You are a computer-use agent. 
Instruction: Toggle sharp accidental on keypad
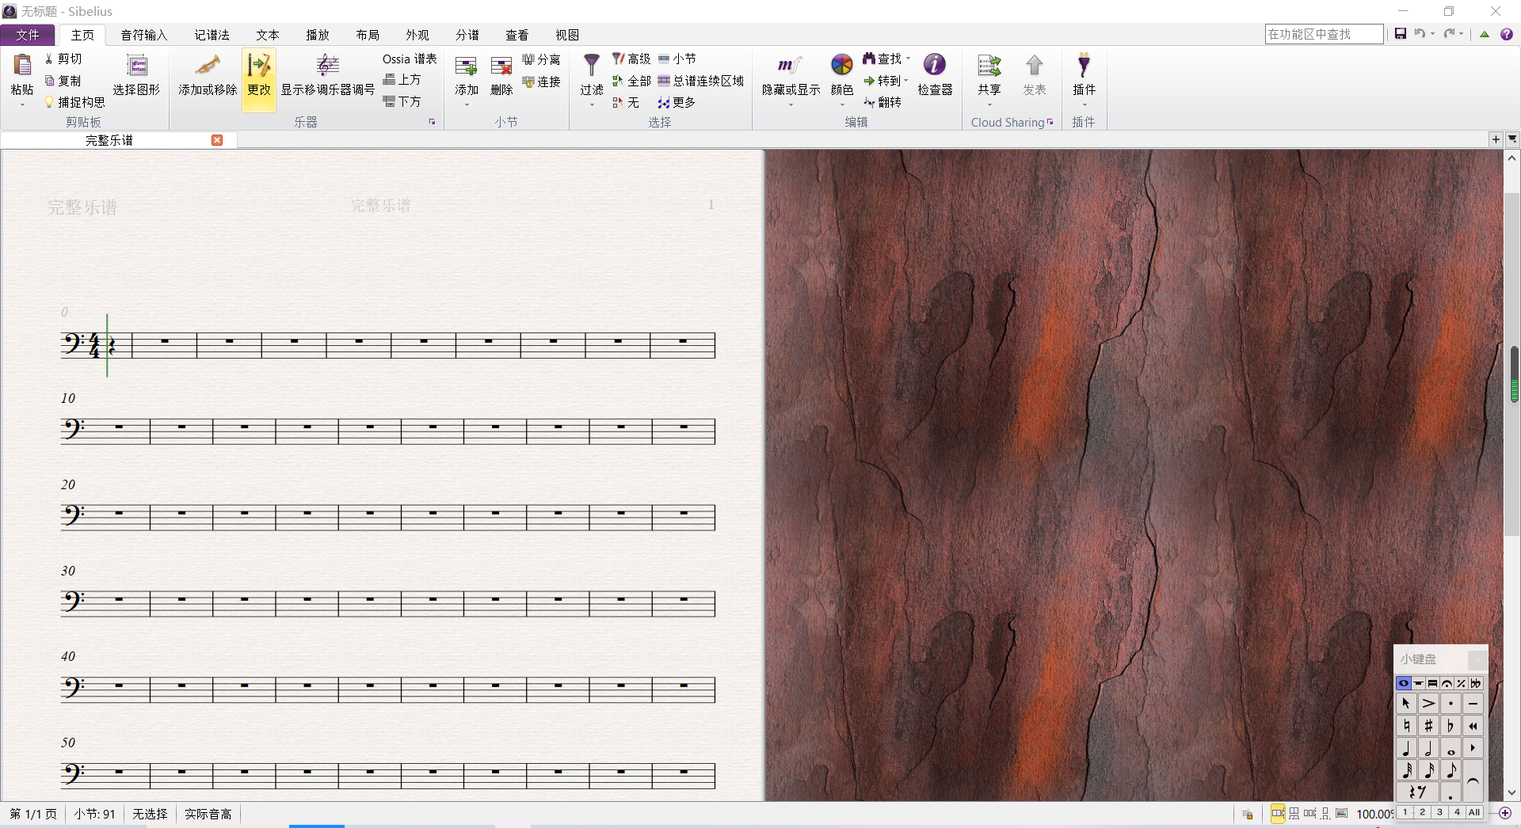click(1428, 725)
